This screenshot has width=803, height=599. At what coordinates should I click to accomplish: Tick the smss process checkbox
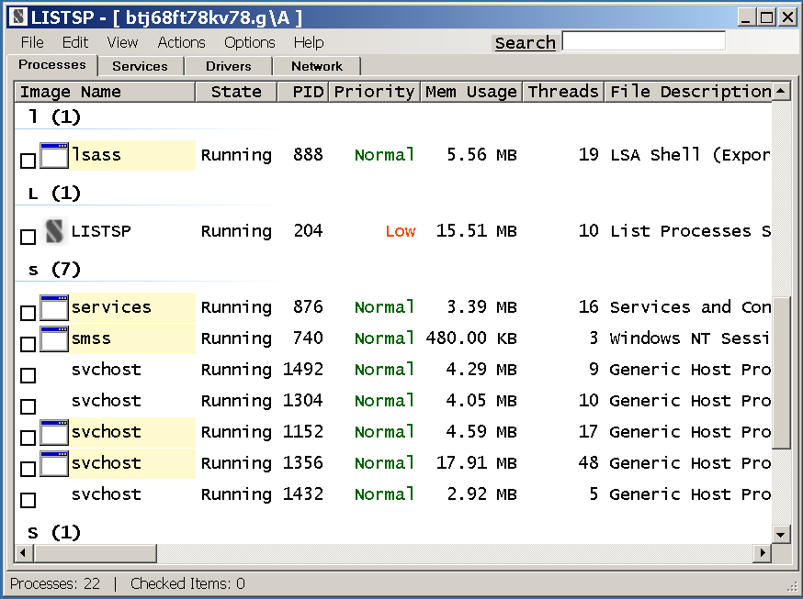[x=28, y=344]
